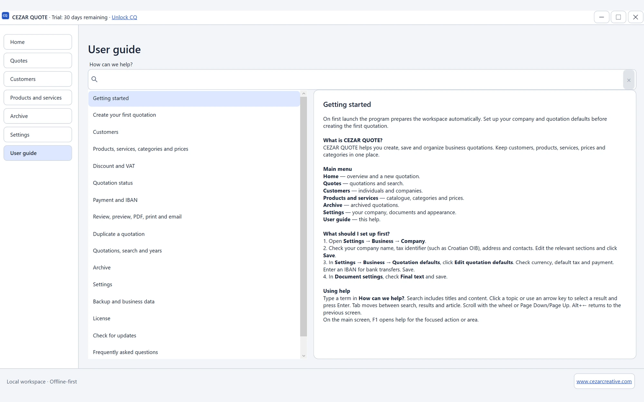Select Duplicate a quotation topic
Screen dimensions: 644x402
194,234
